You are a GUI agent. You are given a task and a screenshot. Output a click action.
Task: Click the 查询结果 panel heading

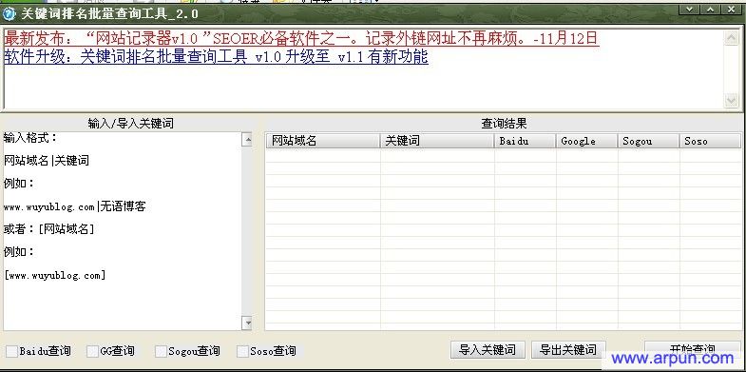click(x=504, y=124)
